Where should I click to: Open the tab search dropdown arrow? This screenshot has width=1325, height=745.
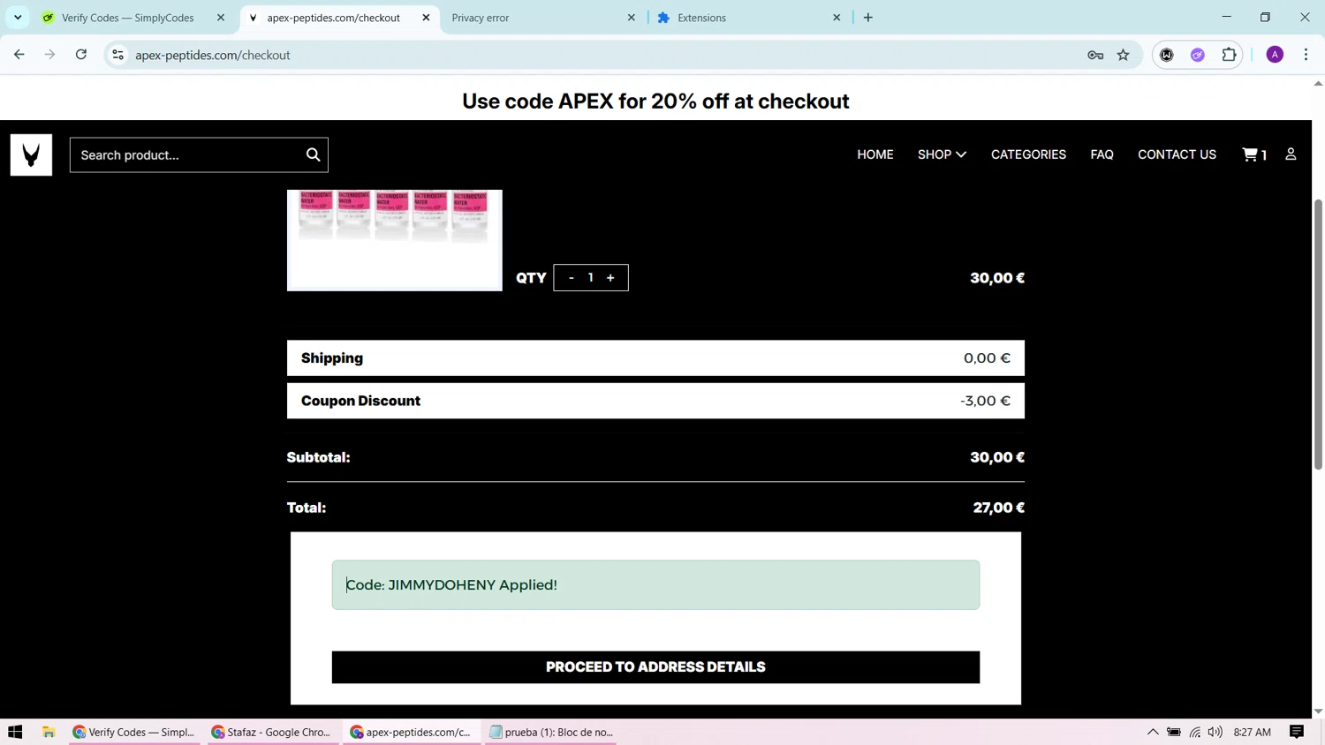click(x=18, y=18)
